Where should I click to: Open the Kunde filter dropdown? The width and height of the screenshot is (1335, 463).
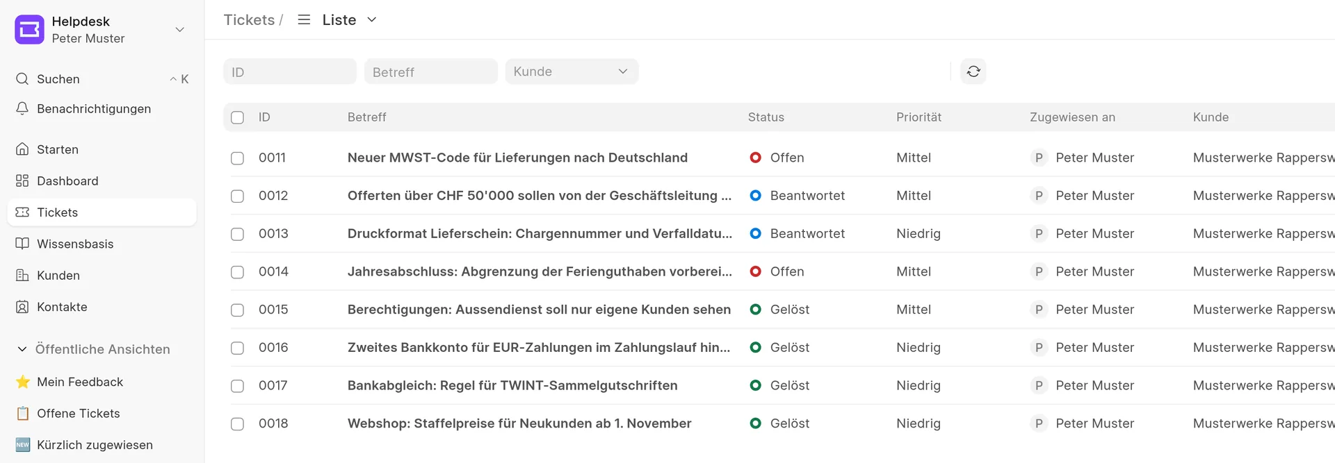pyautogui.click(x=572, y=71)
